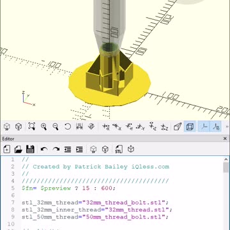The image size is (230, 230).
Task: Click Preview icon in editor toolbar
Action: pos(93,149)
